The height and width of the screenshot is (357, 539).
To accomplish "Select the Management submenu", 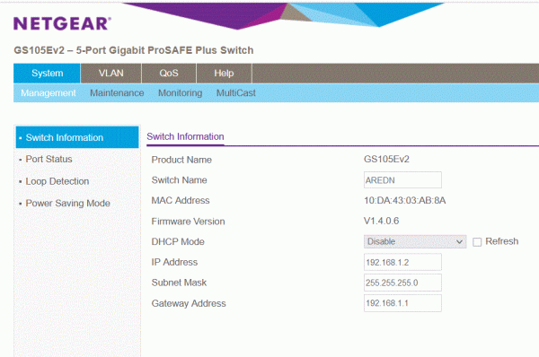I will (x=49, y=93).
